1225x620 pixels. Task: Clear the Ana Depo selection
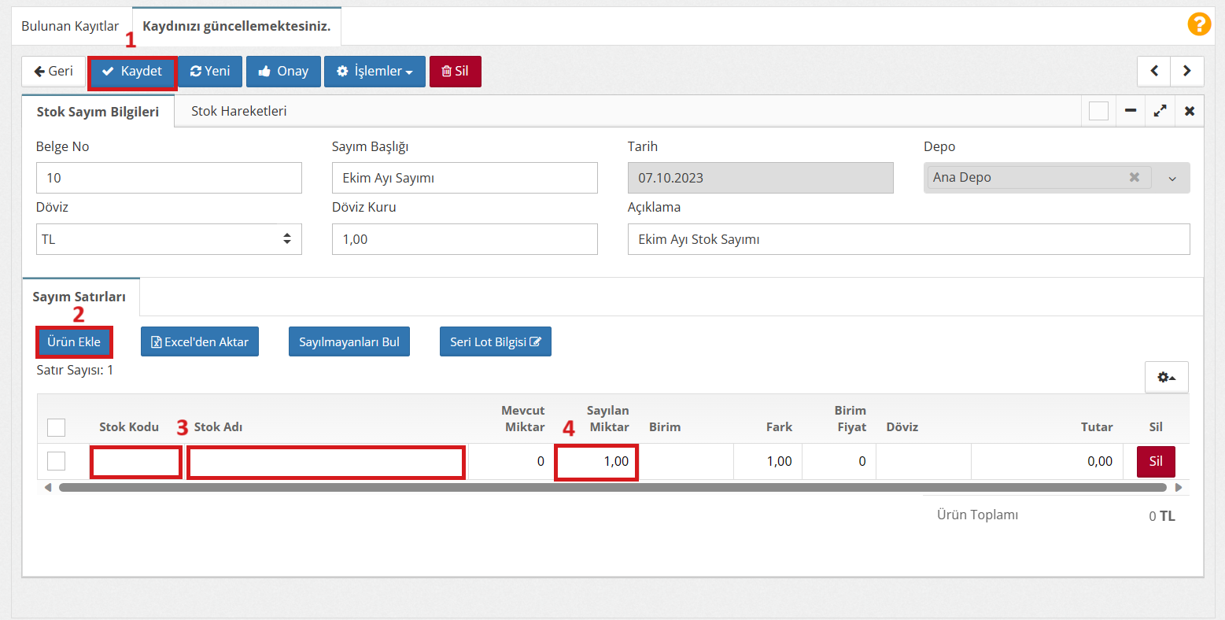click(1134, 177)
